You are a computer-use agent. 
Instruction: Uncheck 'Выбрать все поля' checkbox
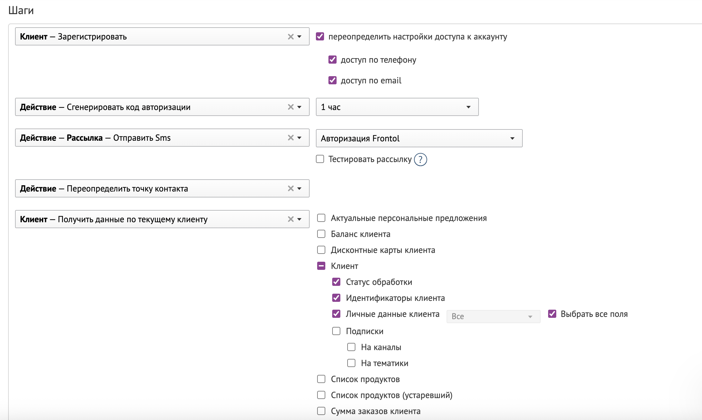tap(552, 314)
